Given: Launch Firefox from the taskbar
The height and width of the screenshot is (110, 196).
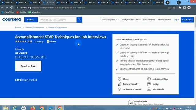Looking at the screenshot, I should pyautogui.click(x=33, y=108).
